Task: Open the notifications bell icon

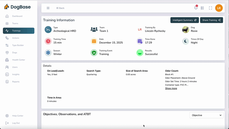Action: (196, 8)
